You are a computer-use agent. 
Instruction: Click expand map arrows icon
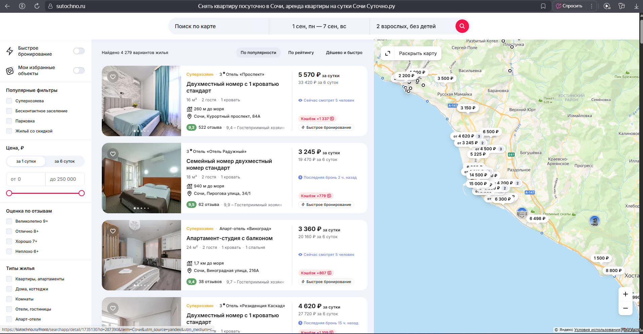point(388,53)
